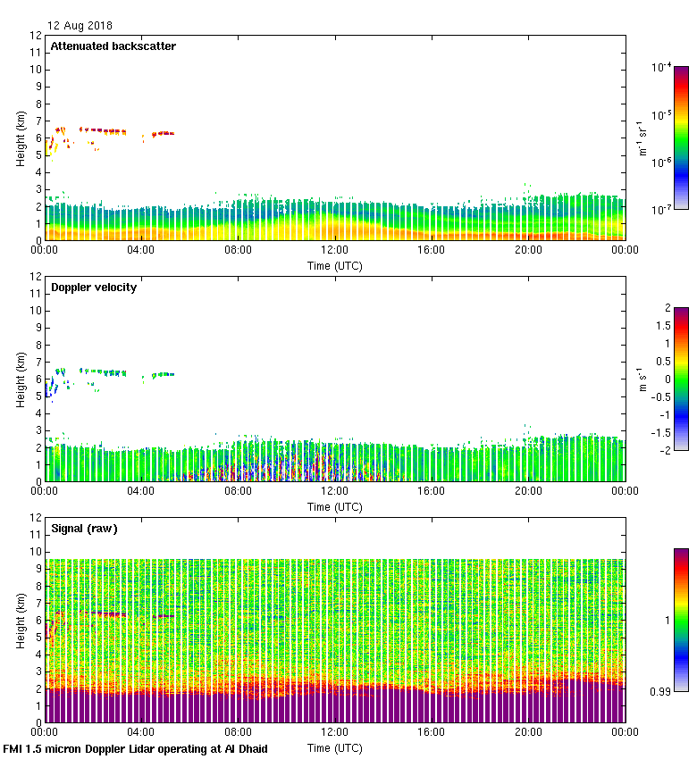This screenshot has width=697, height=759.
Task: Select the "Doppler velocity" panel title
Action: (x=94, y=288)
